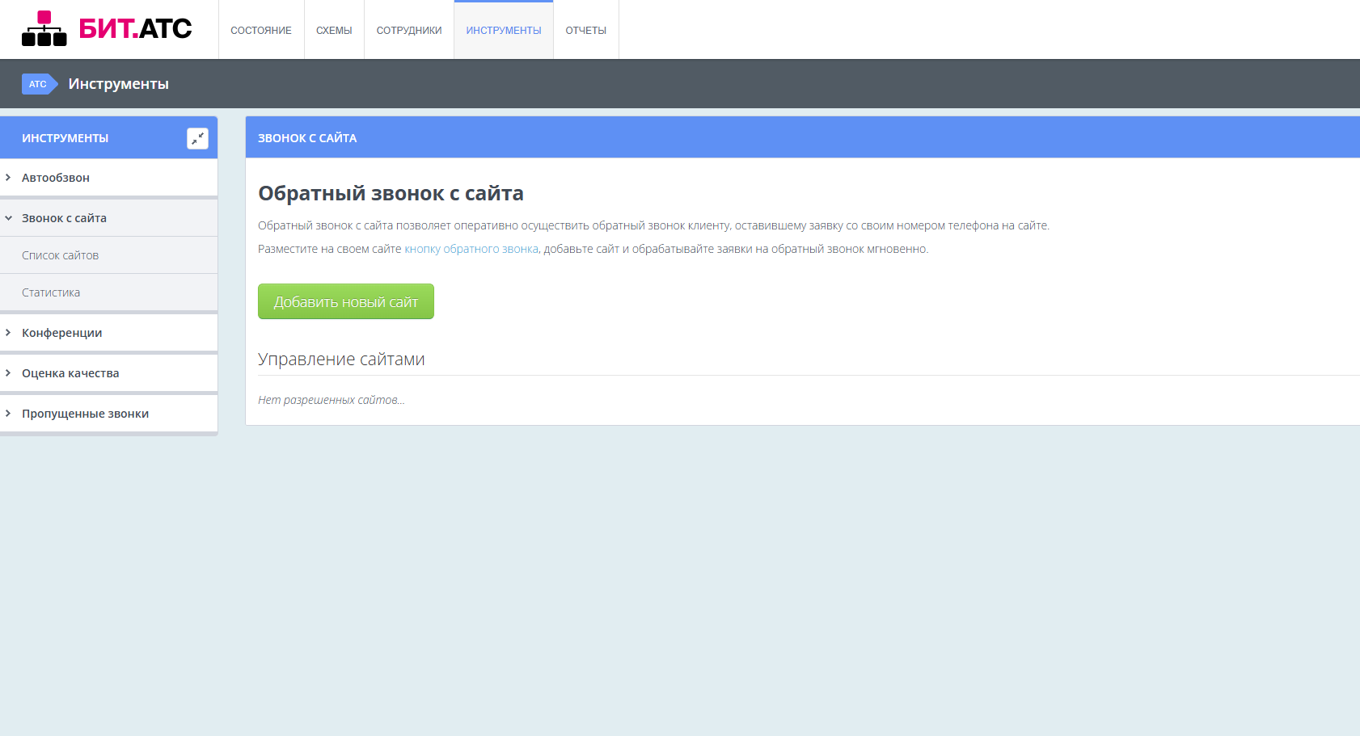Click the БИТ.АТС network logo icon
The image size is (1360, 736).
[44, 29]
